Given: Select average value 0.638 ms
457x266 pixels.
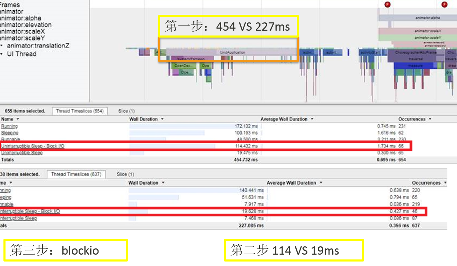Looking at the screenshot, I should tap(399, 190).
